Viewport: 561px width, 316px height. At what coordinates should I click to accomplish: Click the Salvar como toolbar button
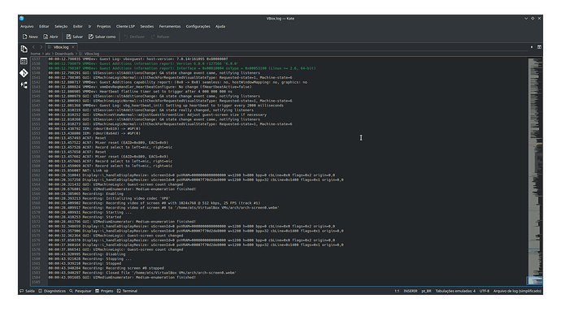(102, 37)
